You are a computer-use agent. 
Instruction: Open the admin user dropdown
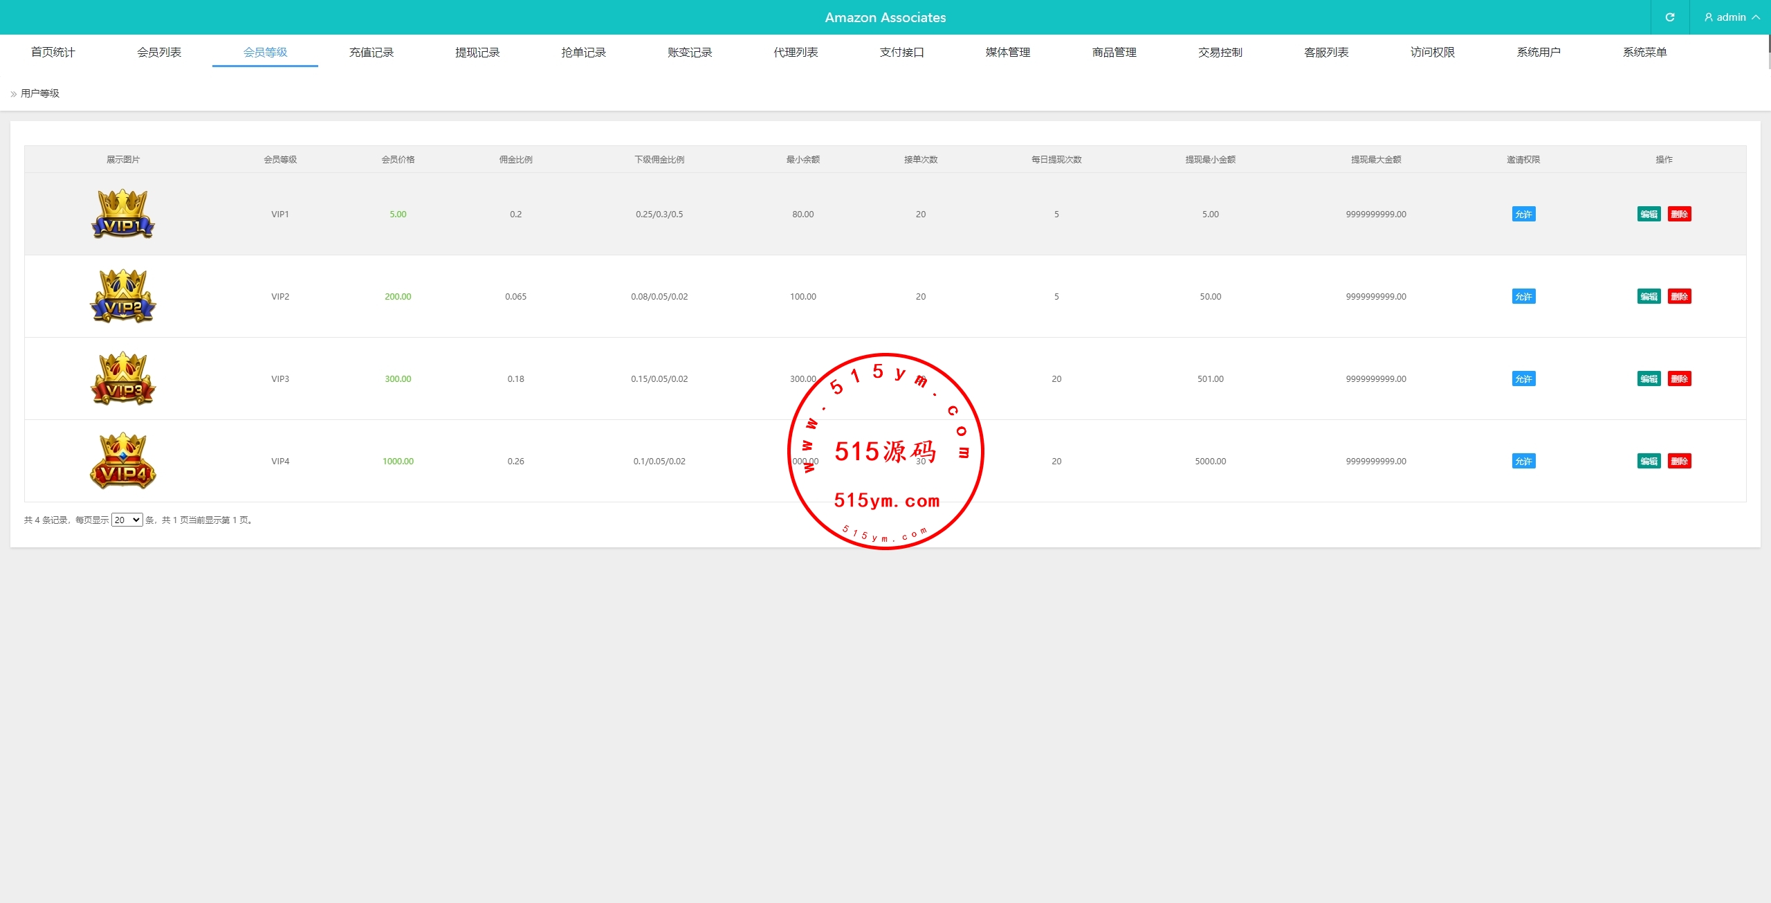(x=1731, y=17)
